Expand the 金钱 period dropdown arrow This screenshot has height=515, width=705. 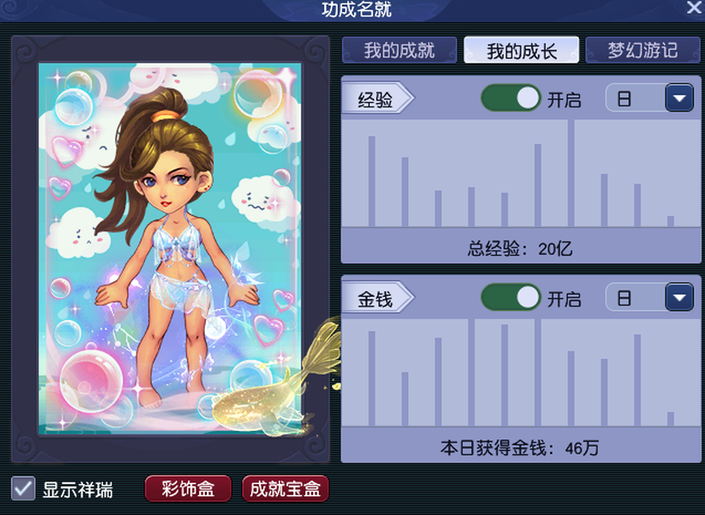point(679,297)
